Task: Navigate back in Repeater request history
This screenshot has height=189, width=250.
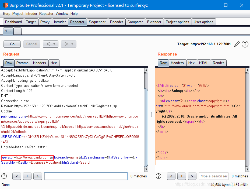Action: pos(48,44)
